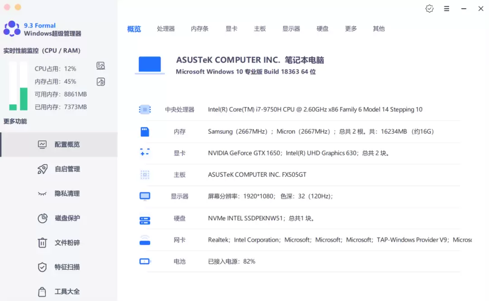Screen dimensions: 489x301
Task: Click the closed-eye icon for 隐私清理
Action: 42,194
